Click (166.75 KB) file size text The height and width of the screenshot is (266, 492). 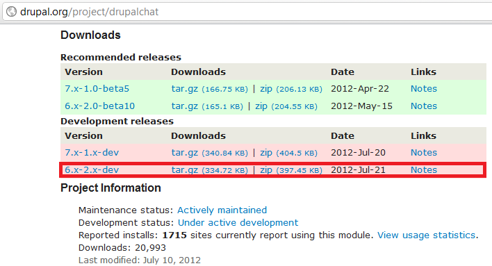click(224, 90)
